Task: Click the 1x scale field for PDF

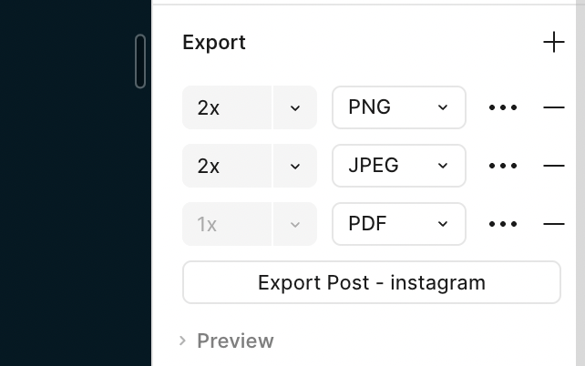Action: click(226, 224)
